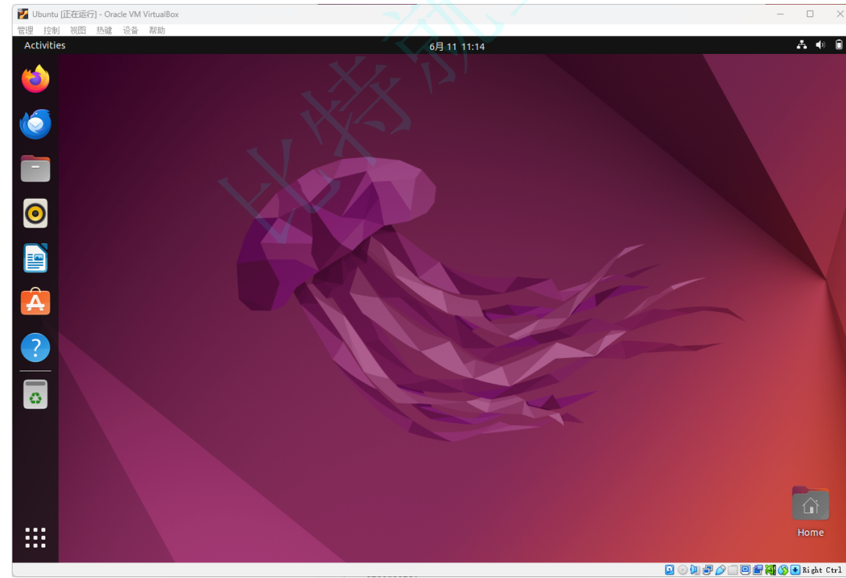Image resolution: width=846 pixels, height=578 pixels.
Task: Click the mouse integration globe indicator
Action: 783,569
